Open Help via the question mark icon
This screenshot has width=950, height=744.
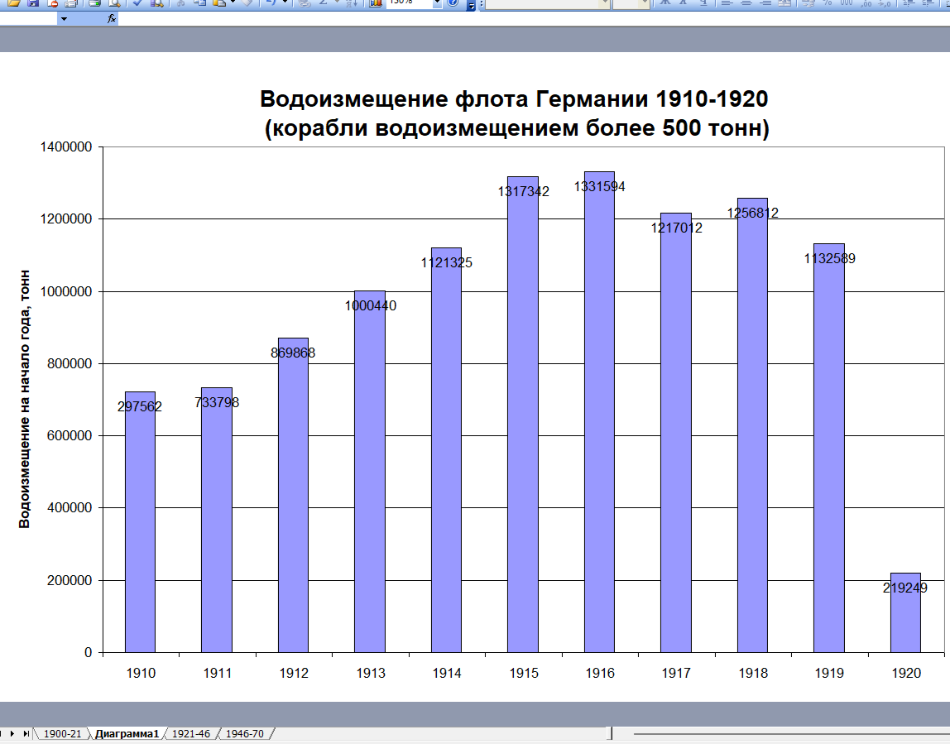click(x=453, y=3)
